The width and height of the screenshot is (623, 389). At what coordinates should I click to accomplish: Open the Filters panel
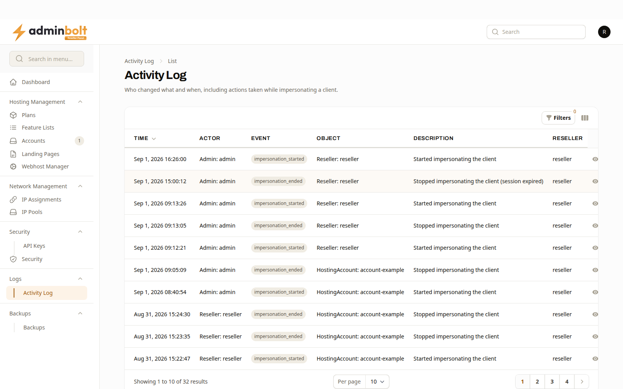pyautogui.click(x=558, y=118)
